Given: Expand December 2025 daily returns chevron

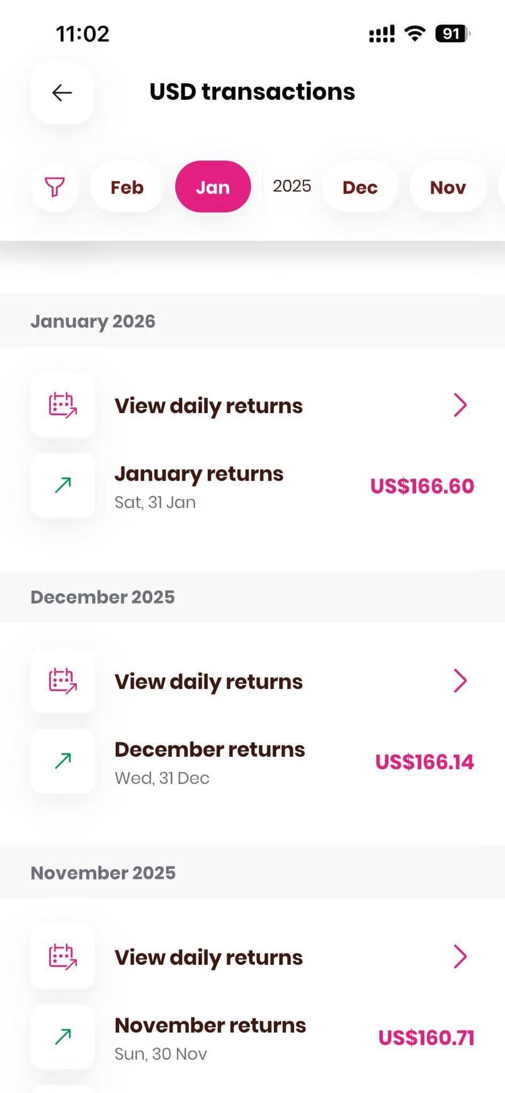Looking at the screenshot, I should [460, 681].
